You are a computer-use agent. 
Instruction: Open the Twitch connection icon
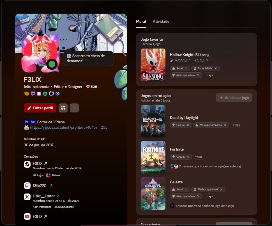pos(27,186)
